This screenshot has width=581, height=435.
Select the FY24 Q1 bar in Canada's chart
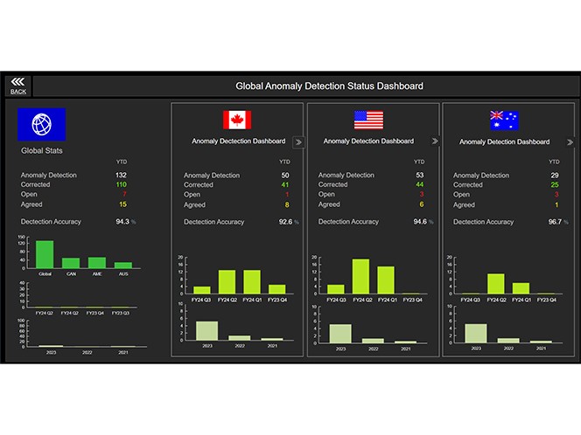coord(252,281)
